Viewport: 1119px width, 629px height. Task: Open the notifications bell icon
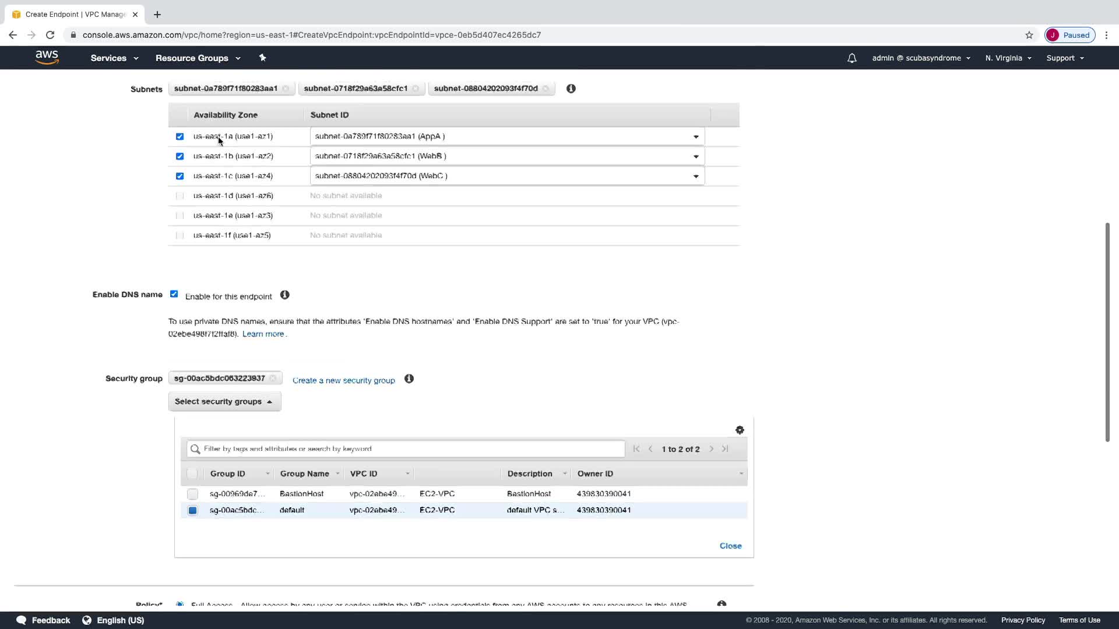[x=851, y=58]
